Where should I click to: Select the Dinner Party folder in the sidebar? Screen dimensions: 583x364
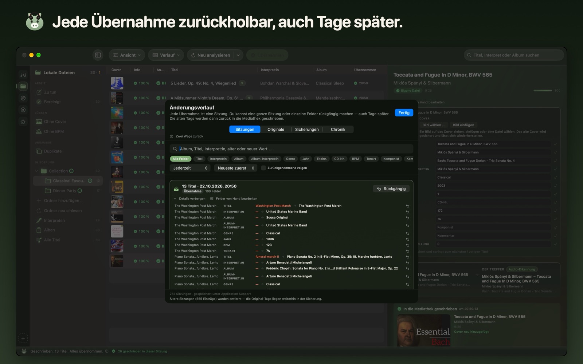68,190
